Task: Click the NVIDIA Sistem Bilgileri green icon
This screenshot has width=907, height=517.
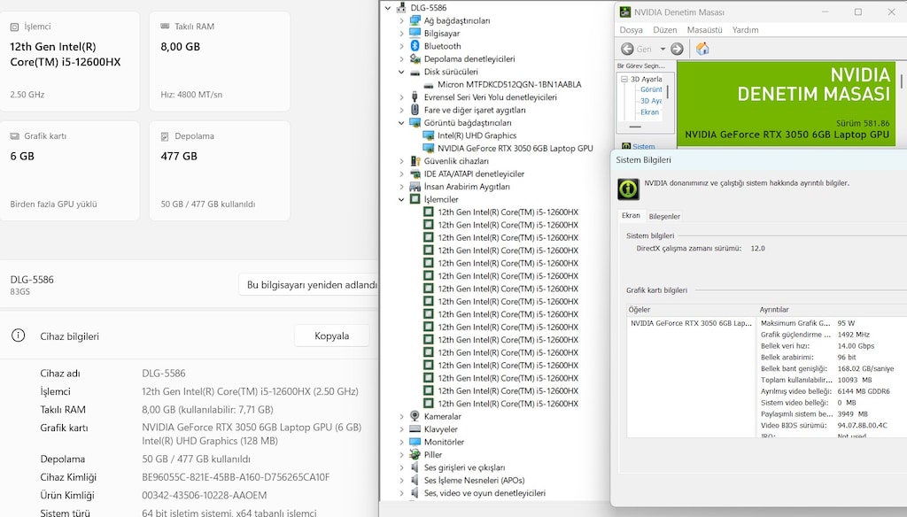Action: (x=628, y=189)
